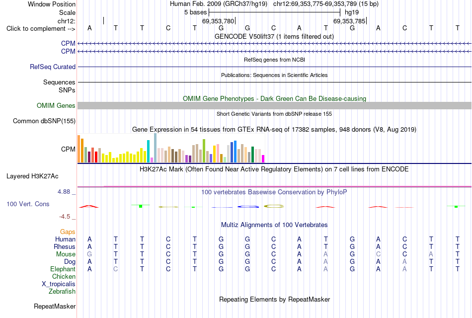Click the GTEx Gene Expression track title
This screenshot has height=318, width=472.
coord(274,130)
